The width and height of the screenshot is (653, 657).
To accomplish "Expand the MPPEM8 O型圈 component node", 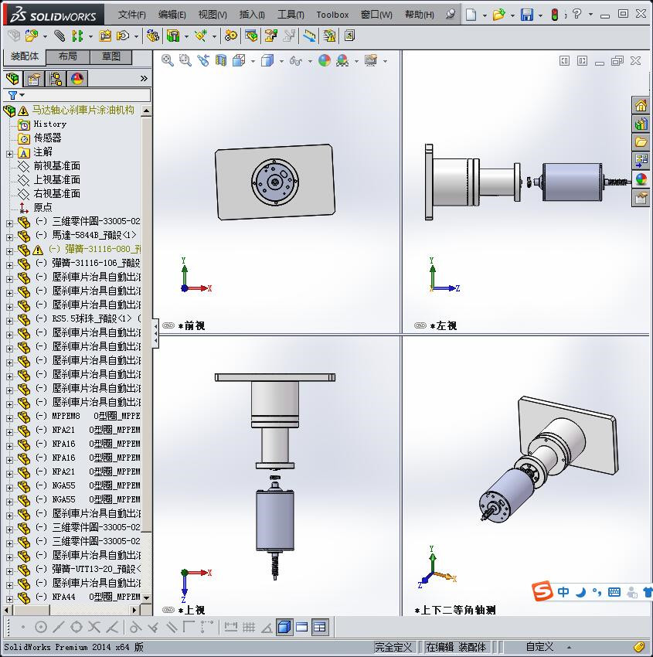I will pyautogui.click(x=9, y=418).
